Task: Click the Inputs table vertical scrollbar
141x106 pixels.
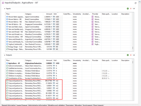Action: pyautogui.click(x=133, y=48)
